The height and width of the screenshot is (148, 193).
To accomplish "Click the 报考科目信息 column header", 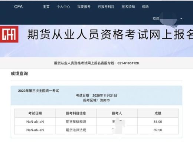I will click(x=76, y=113).
